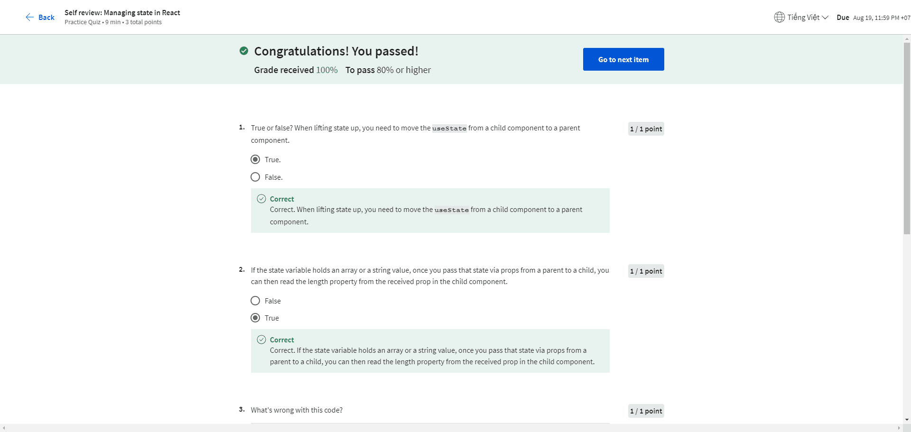This screenshot has width=911, height=432.
Task: Click the vertical scrollbar up arrow
Action: pos(907,39)
